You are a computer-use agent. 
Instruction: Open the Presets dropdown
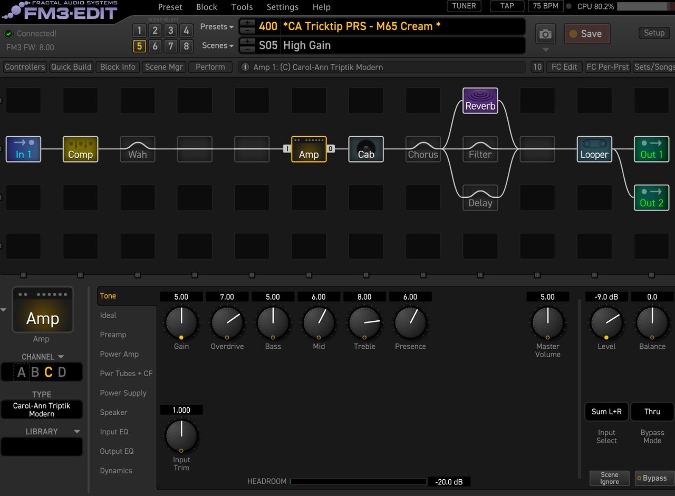pyautogui.click(x=217, y=26)
